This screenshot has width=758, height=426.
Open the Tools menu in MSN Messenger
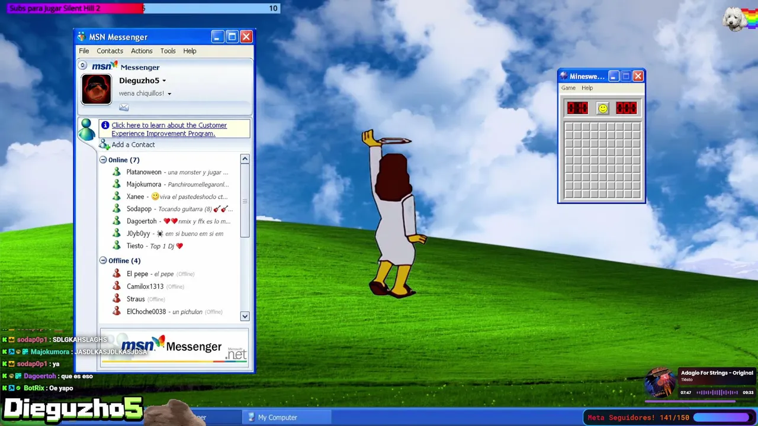[x=168, y=51]
